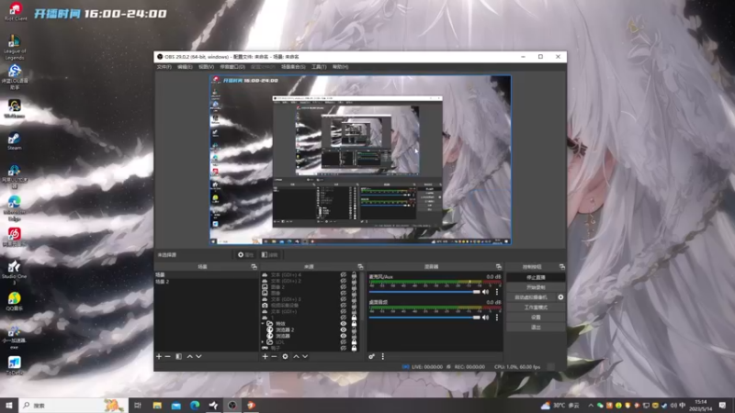Toggle visibility of 视频采集设备 source

[x=343, y=306]
